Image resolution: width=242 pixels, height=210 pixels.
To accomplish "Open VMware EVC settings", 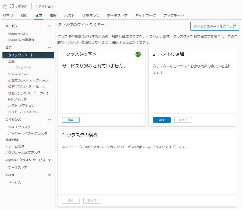I will [x=18, y=74].
